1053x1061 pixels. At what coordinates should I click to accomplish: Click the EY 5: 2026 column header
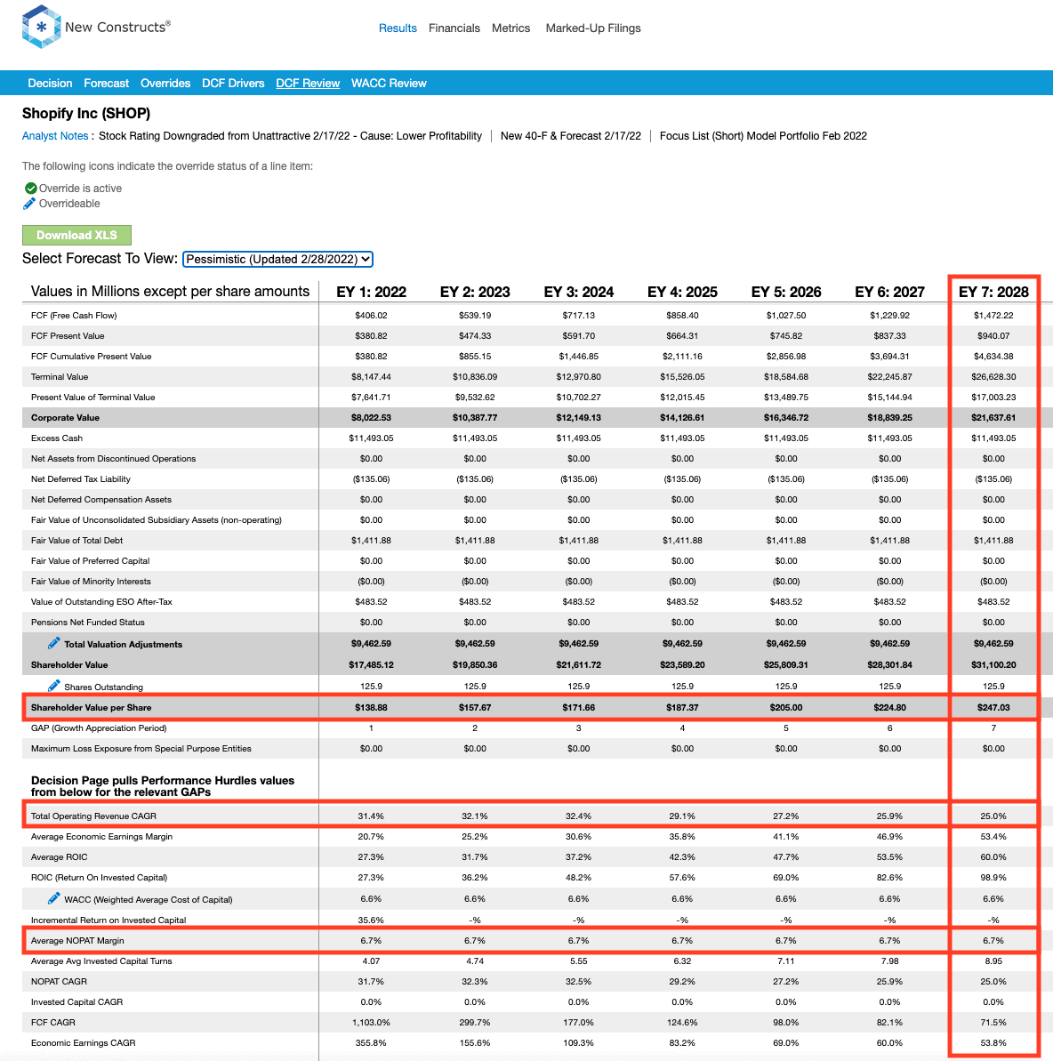tap(786, 293)
